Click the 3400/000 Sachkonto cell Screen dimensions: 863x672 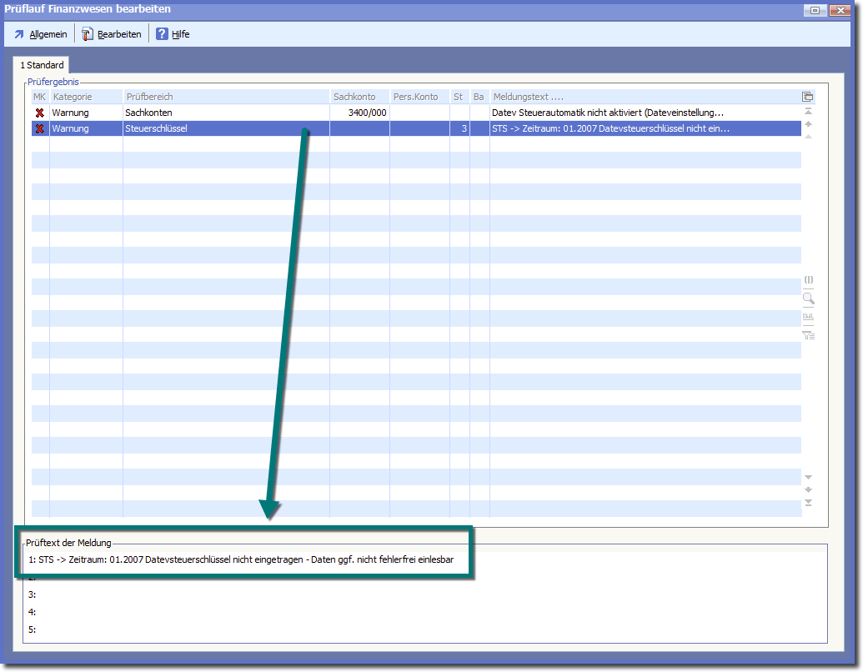(367, 113)
